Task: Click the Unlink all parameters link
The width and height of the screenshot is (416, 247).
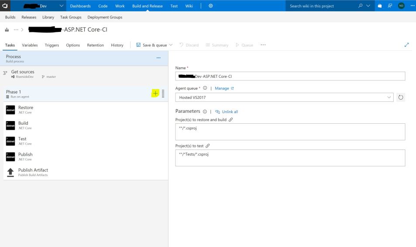Action: [x=227, y=112]
